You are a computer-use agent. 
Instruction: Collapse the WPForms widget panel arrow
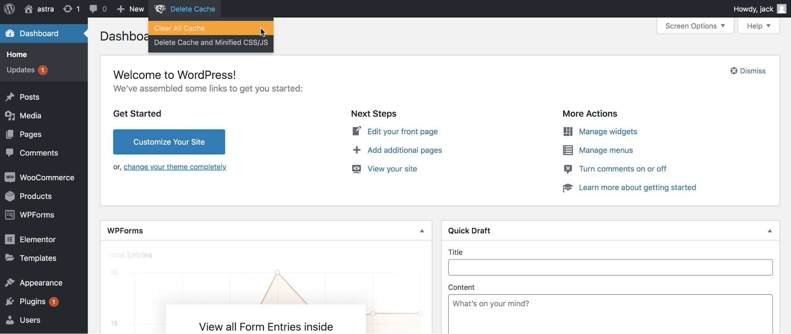[422, 231]
